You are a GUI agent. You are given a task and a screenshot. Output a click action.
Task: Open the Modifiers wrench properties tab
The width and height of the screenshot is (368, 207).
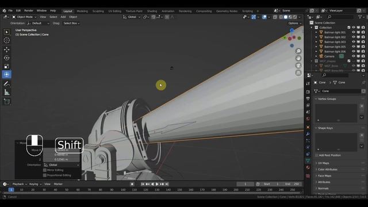(x=308, y=134)
